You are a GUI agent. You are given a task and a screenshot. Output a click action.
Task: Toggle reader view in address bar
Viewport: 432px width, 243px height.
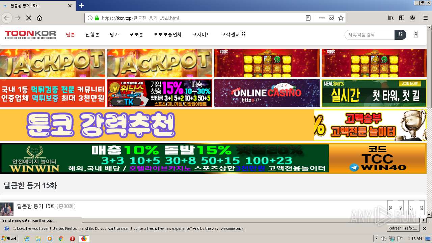(x=308, y=18)
